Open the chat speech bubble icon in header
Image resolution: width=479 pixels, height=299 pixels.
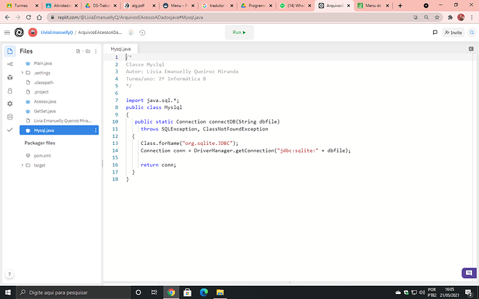click(x=435, y=33)
